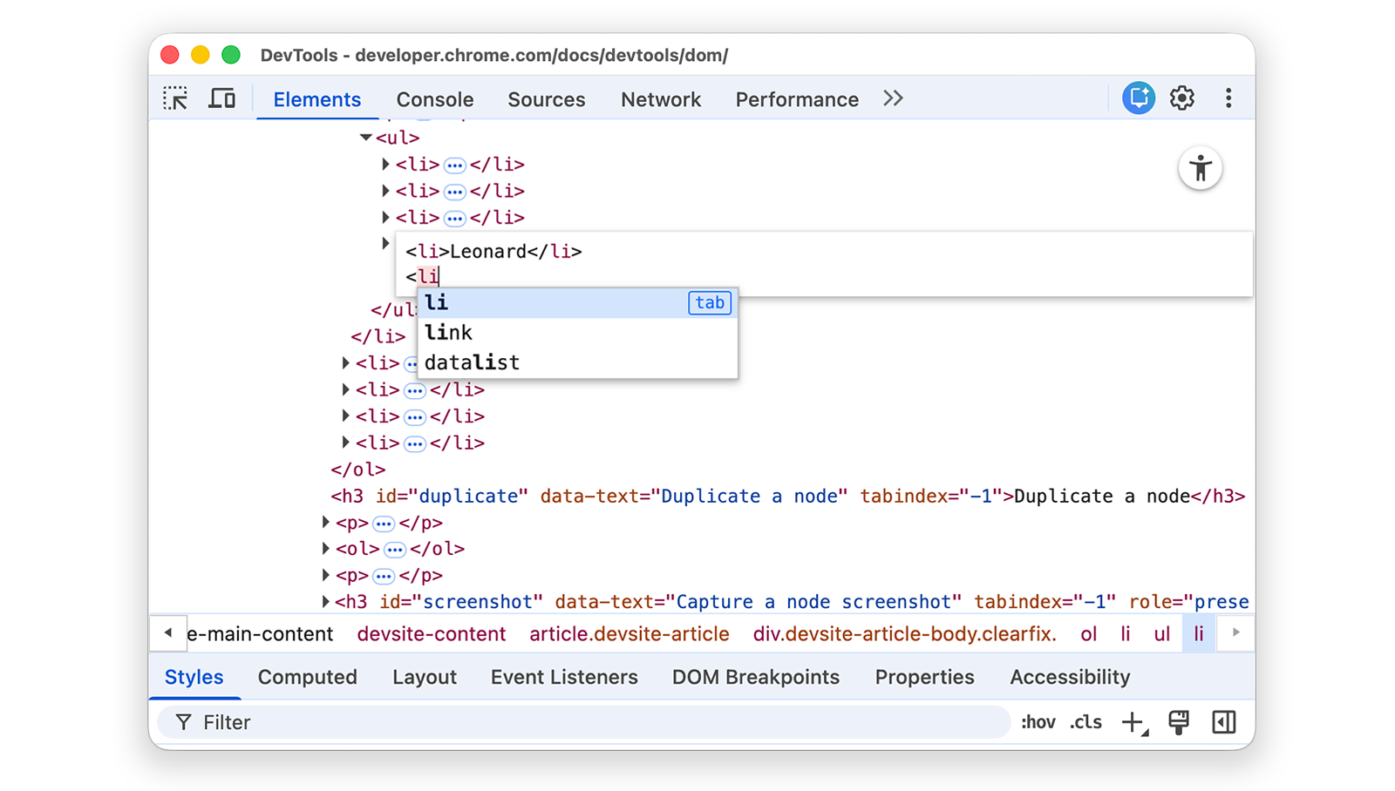Image resolution: width=1395 pixels, height=791 pixels.
Task: Click the blue screencast icon
Action: click(1137, 98)
